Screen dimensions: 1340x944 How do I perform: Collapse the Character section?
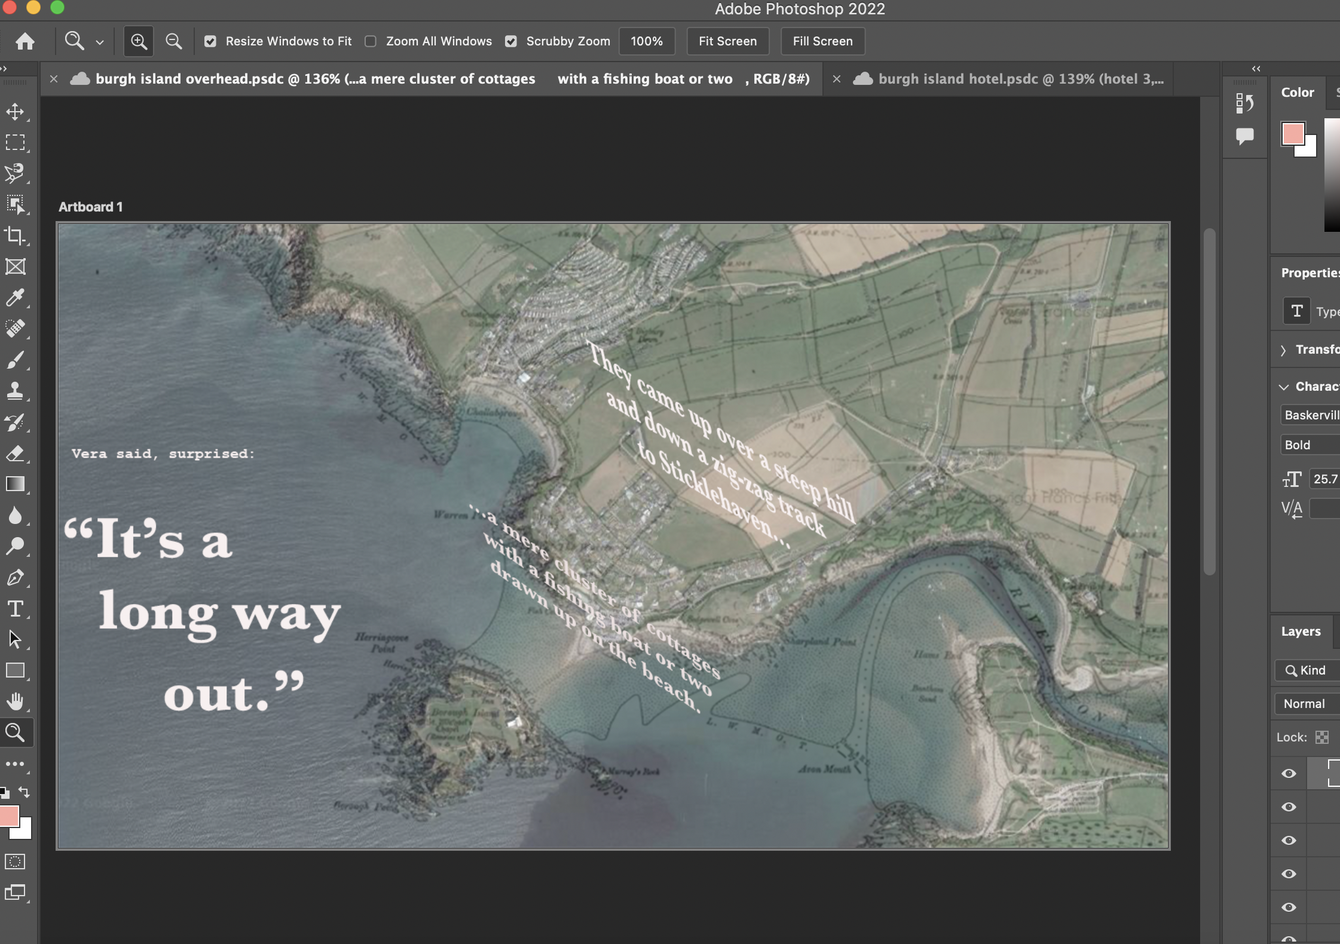1283,387
